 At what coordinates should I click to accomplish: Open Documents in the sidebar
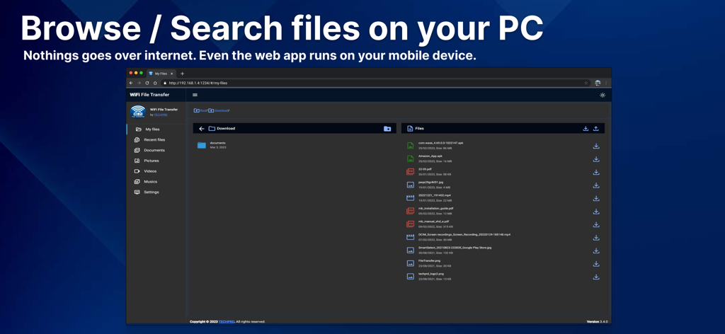pyautogui.click(x=156, y=150)
